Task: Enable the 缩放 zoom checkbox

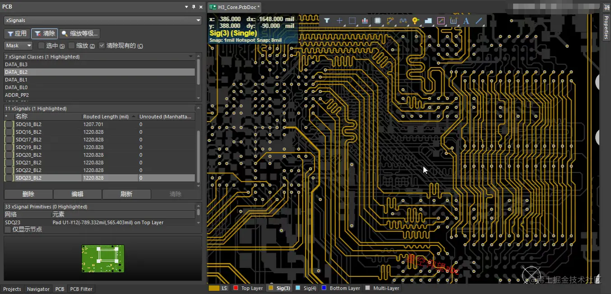Action: click(71, 45)
